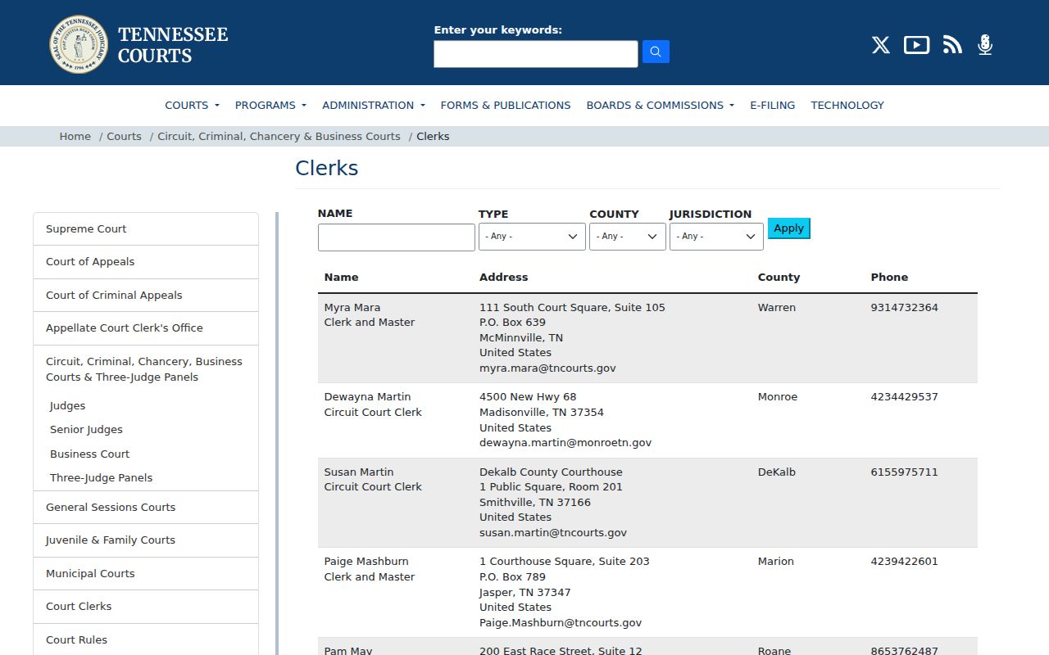
Task: Click email myra.mara@tncourts.gov
Action: coord(547,368)
